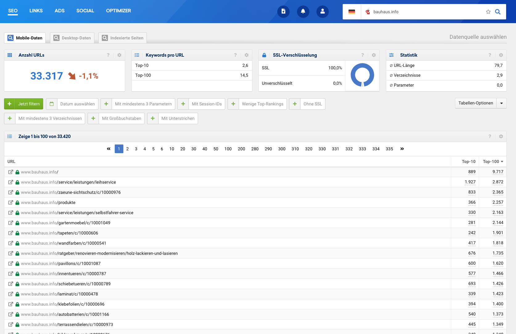Sort by the Top-100 column header

click(x=493, y=161)
